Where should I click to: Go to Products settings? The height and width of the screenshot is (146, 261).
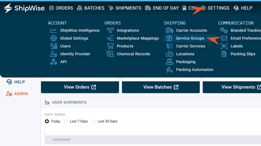125,46
